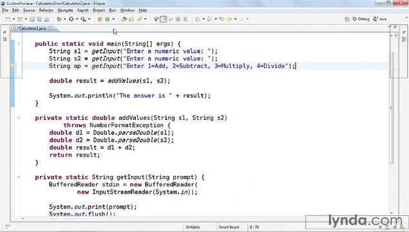Collapse the addValues method fold marker
The image size is (409, 232).
coord(19,118)
